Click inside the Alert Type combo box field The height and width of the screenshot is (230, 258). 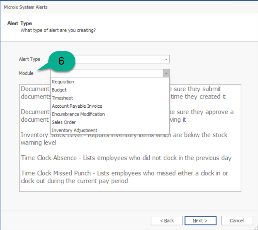click(119, 59)
